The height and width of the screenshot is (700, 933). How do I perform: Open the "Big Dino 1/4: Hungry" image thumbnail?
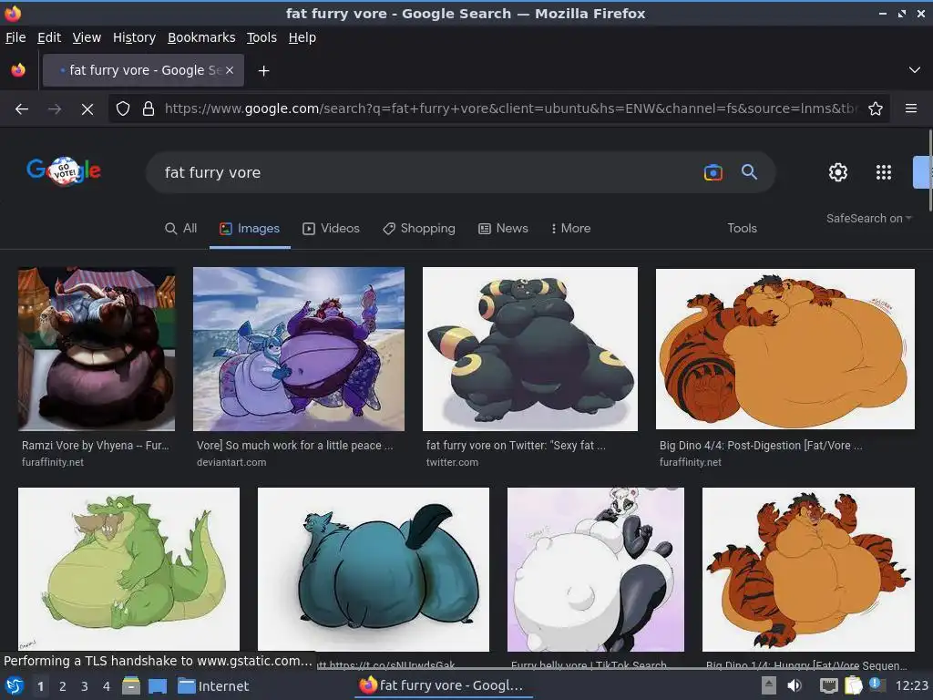[x=808, y=570]
